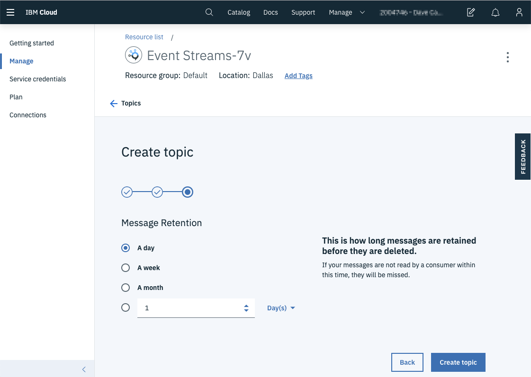Open the three-dot actions menu

(508, 57)
